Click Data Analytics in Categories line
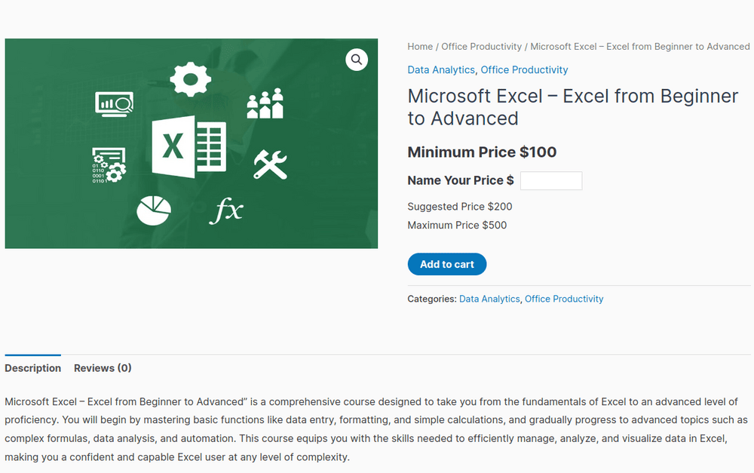754x473 pixels. [489, 299]
